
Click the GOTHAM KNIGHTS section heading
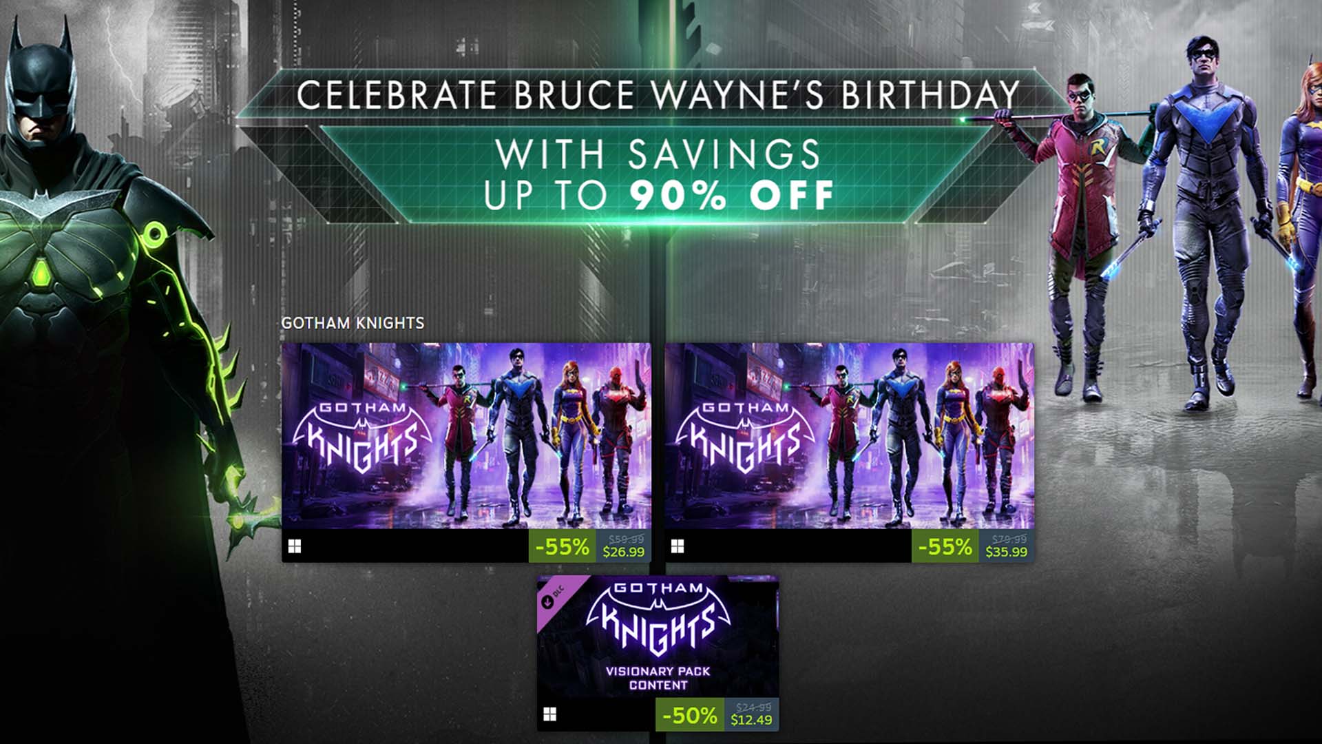pos(353,323)
